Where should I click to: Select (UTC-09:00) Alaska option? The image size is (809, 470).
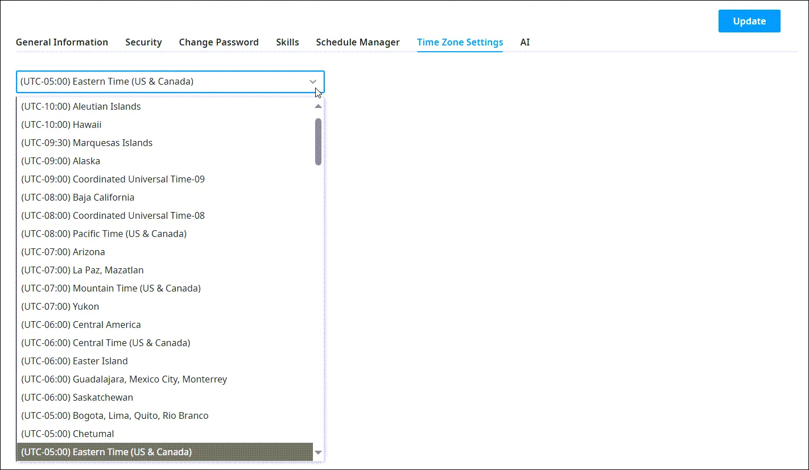pyautogui.click(x=165, y=161)
